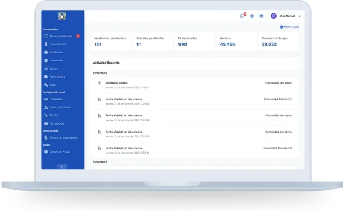Click the Mostrar ayuda link
Image resolution: width=345 pixels, height=214 pixels.
click(x=289, y=27)
